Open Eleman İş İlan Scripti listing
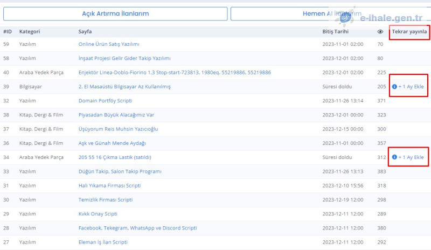431x250 pixels. (103, 242)
